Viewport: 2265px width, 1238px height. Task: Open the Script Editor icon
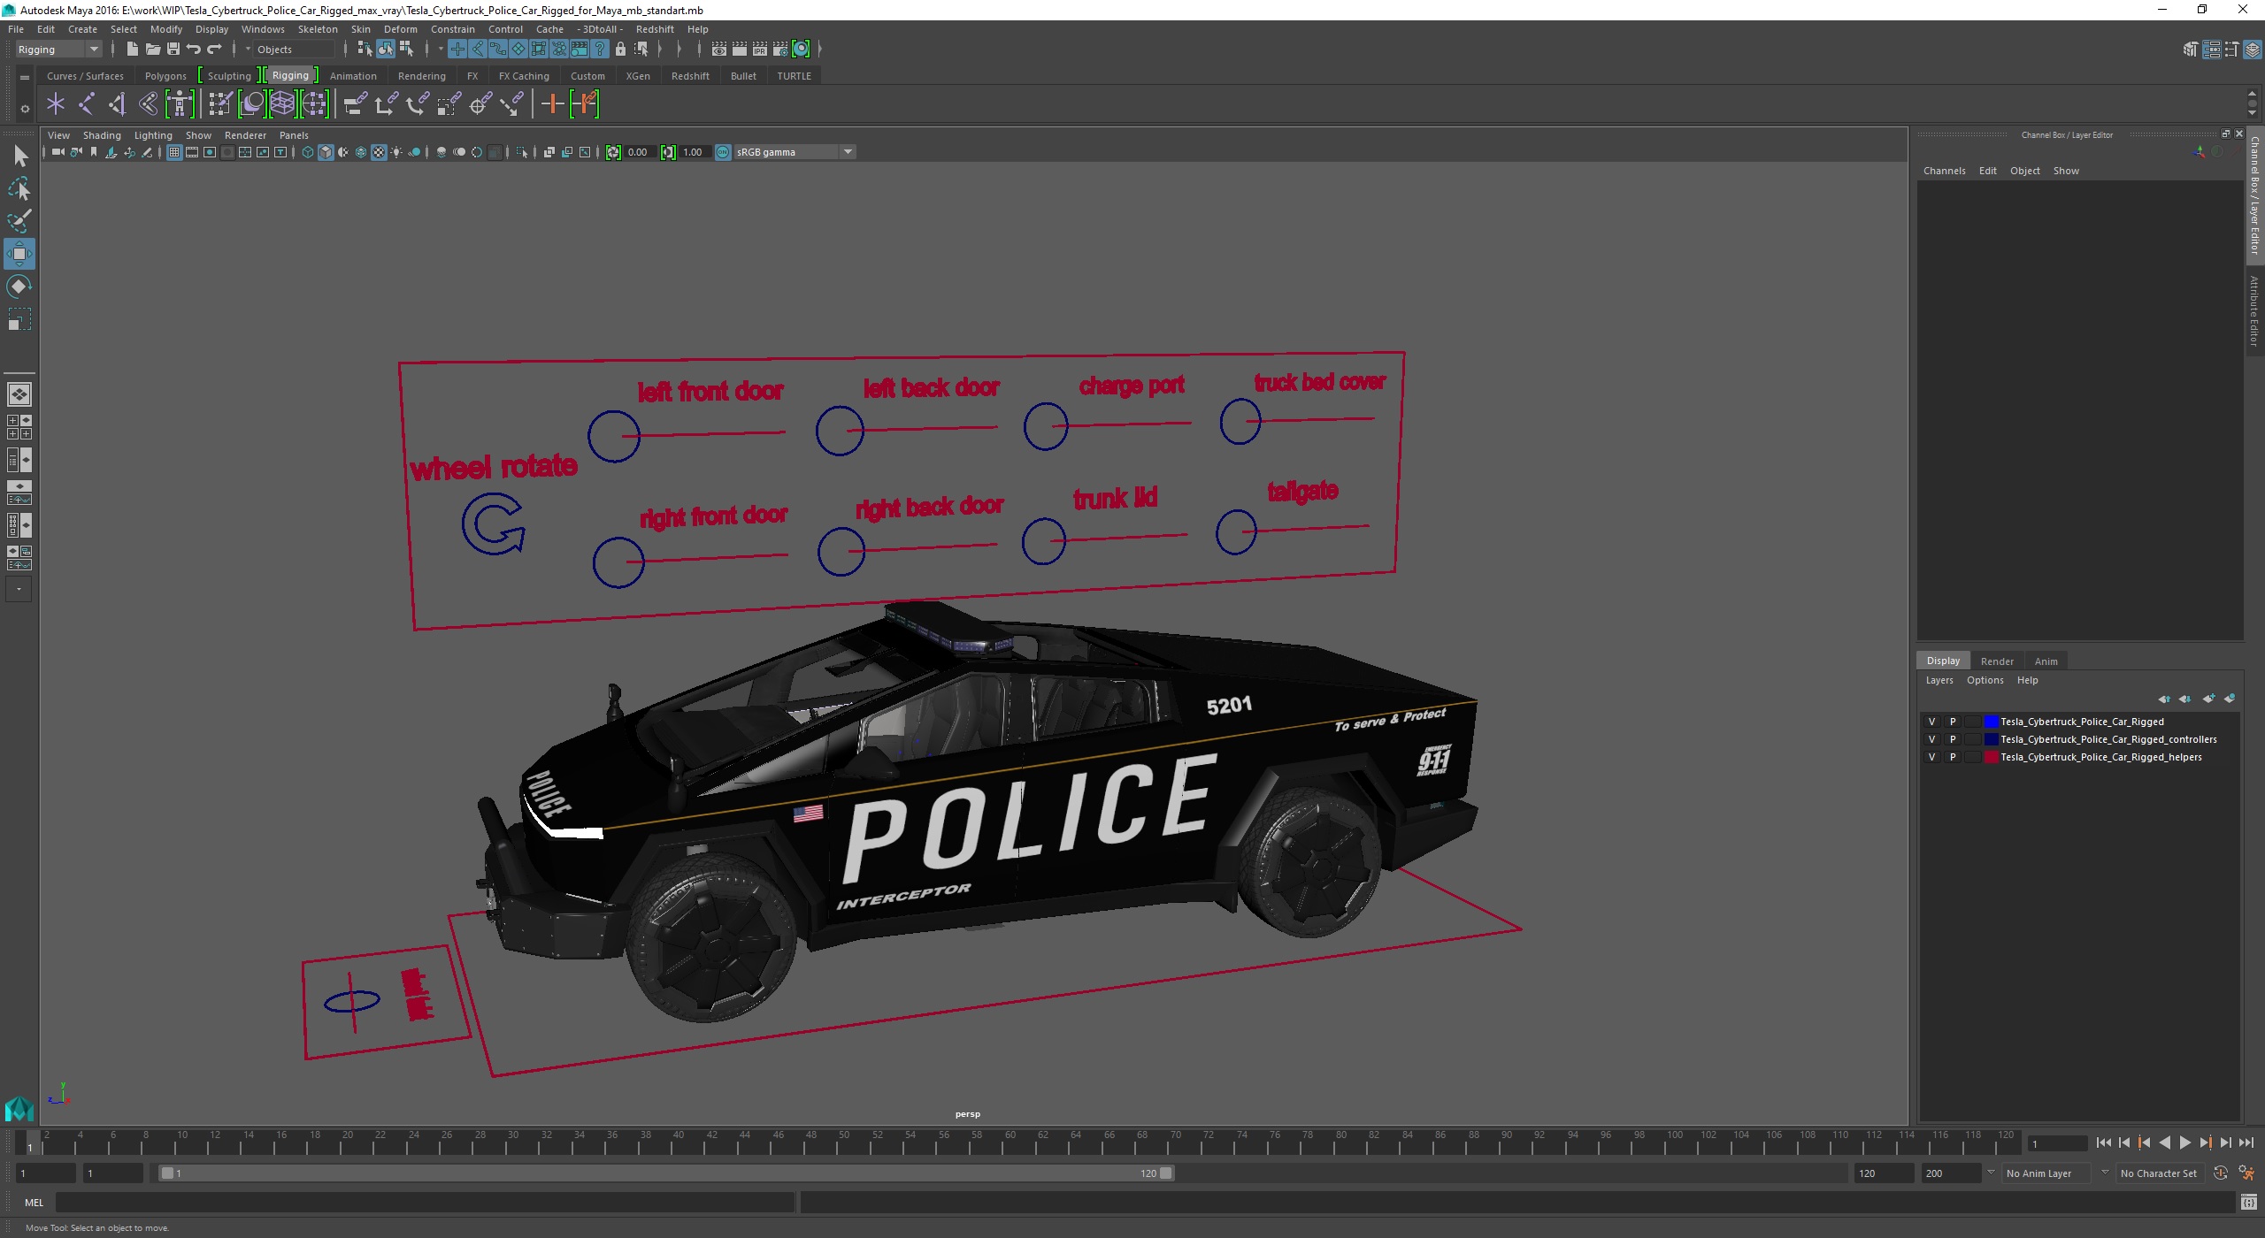tap(2248, 1203)
